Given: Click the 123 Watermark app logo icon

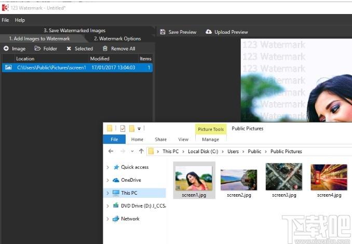Looking at the screenshot, I should tap(5, 8).
